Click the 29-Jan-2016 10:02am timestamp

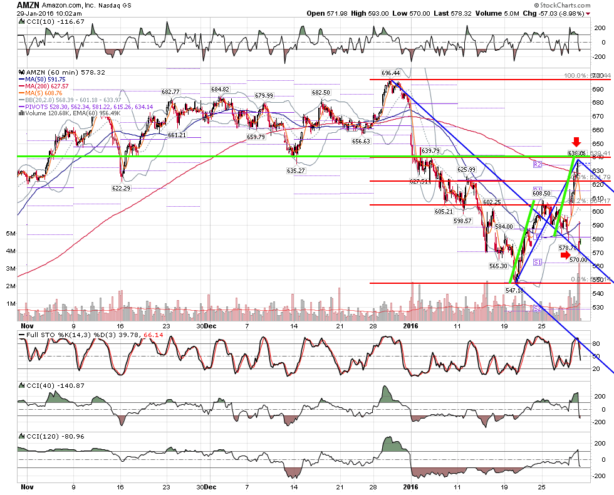(x=49, y=13)
